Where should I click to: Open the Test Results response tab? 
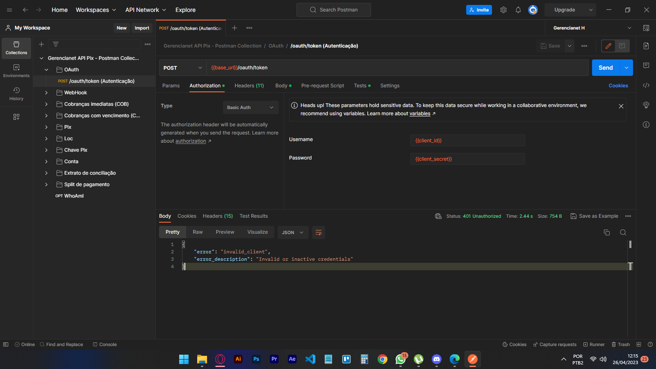pos(254,216)
